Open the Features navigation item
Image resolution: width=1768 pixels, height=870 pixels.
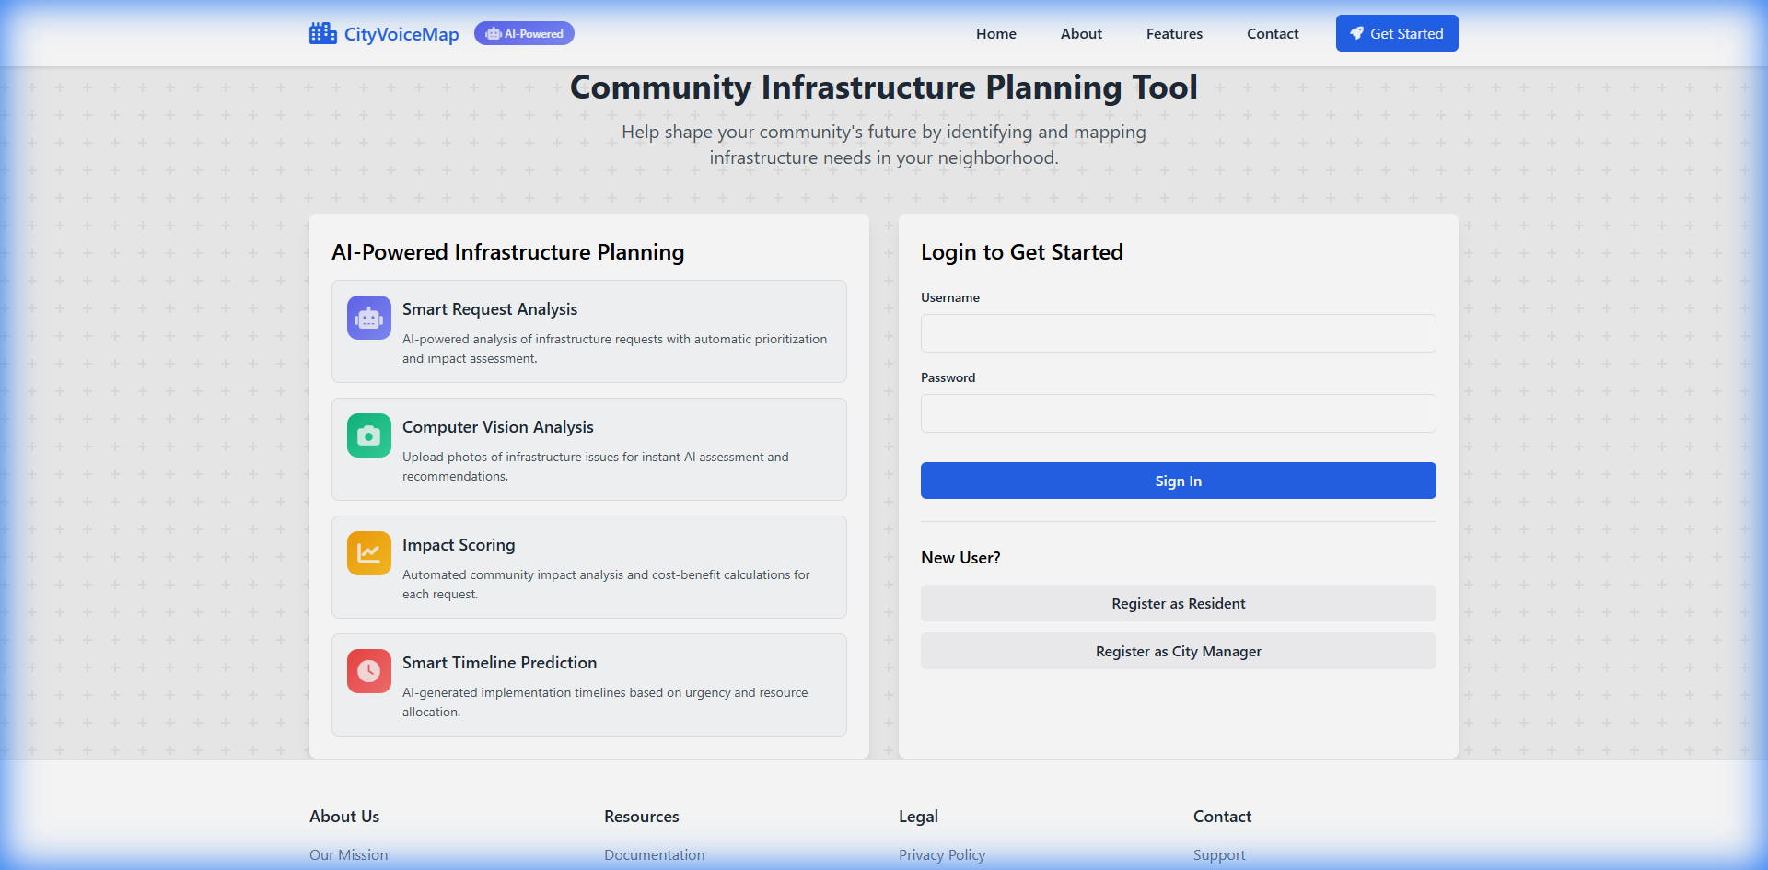pos(1174,34)
